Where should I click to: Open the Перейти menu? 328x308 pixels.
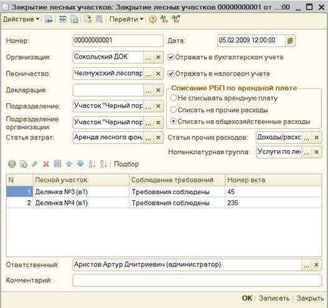[126, 19]
